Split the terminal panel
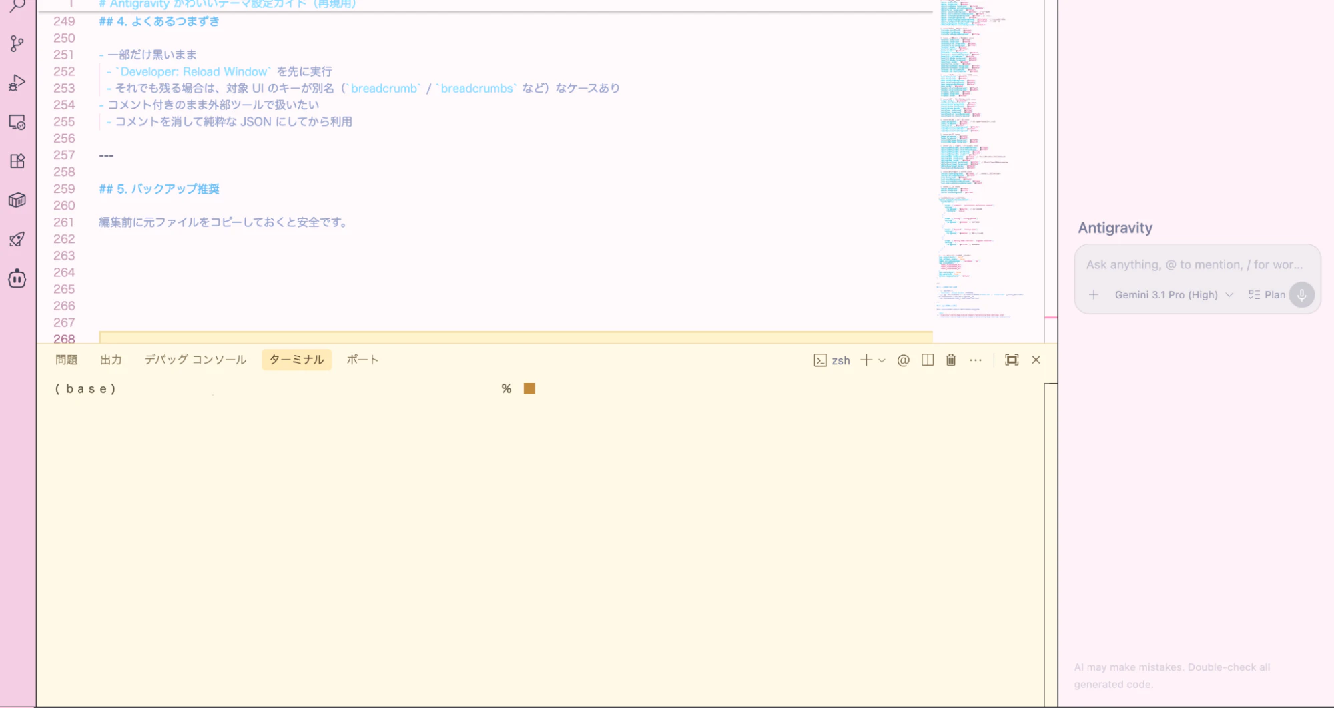The width and height of the screenshot is (1334, 708). tap(928, 360)
